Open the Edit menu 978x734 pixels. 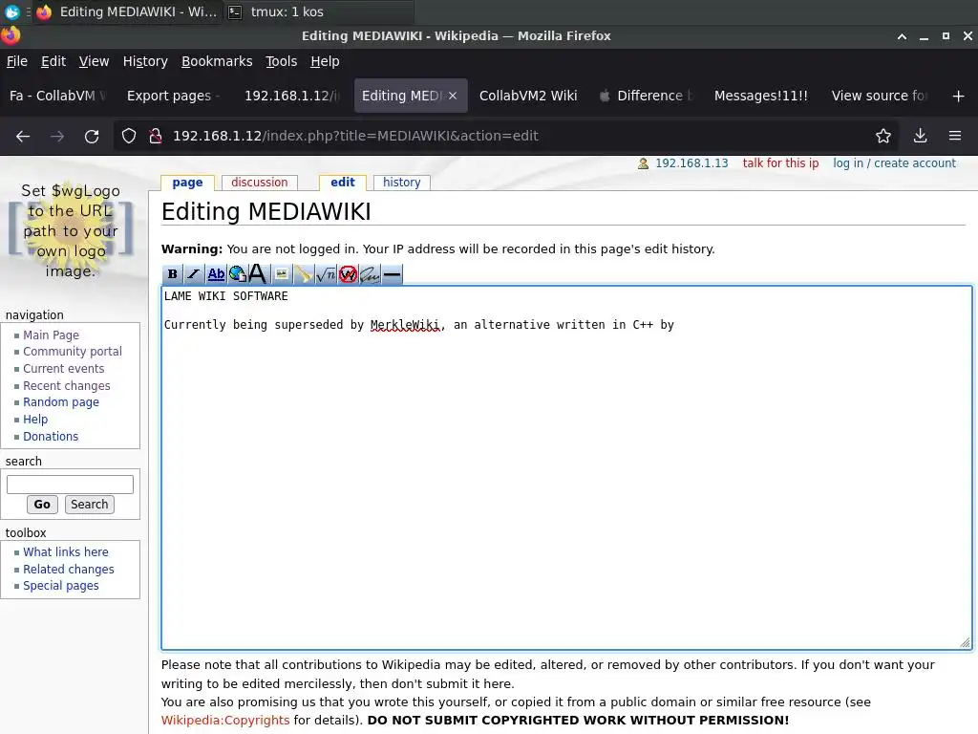pyautogui.click(x=53, y=61)
